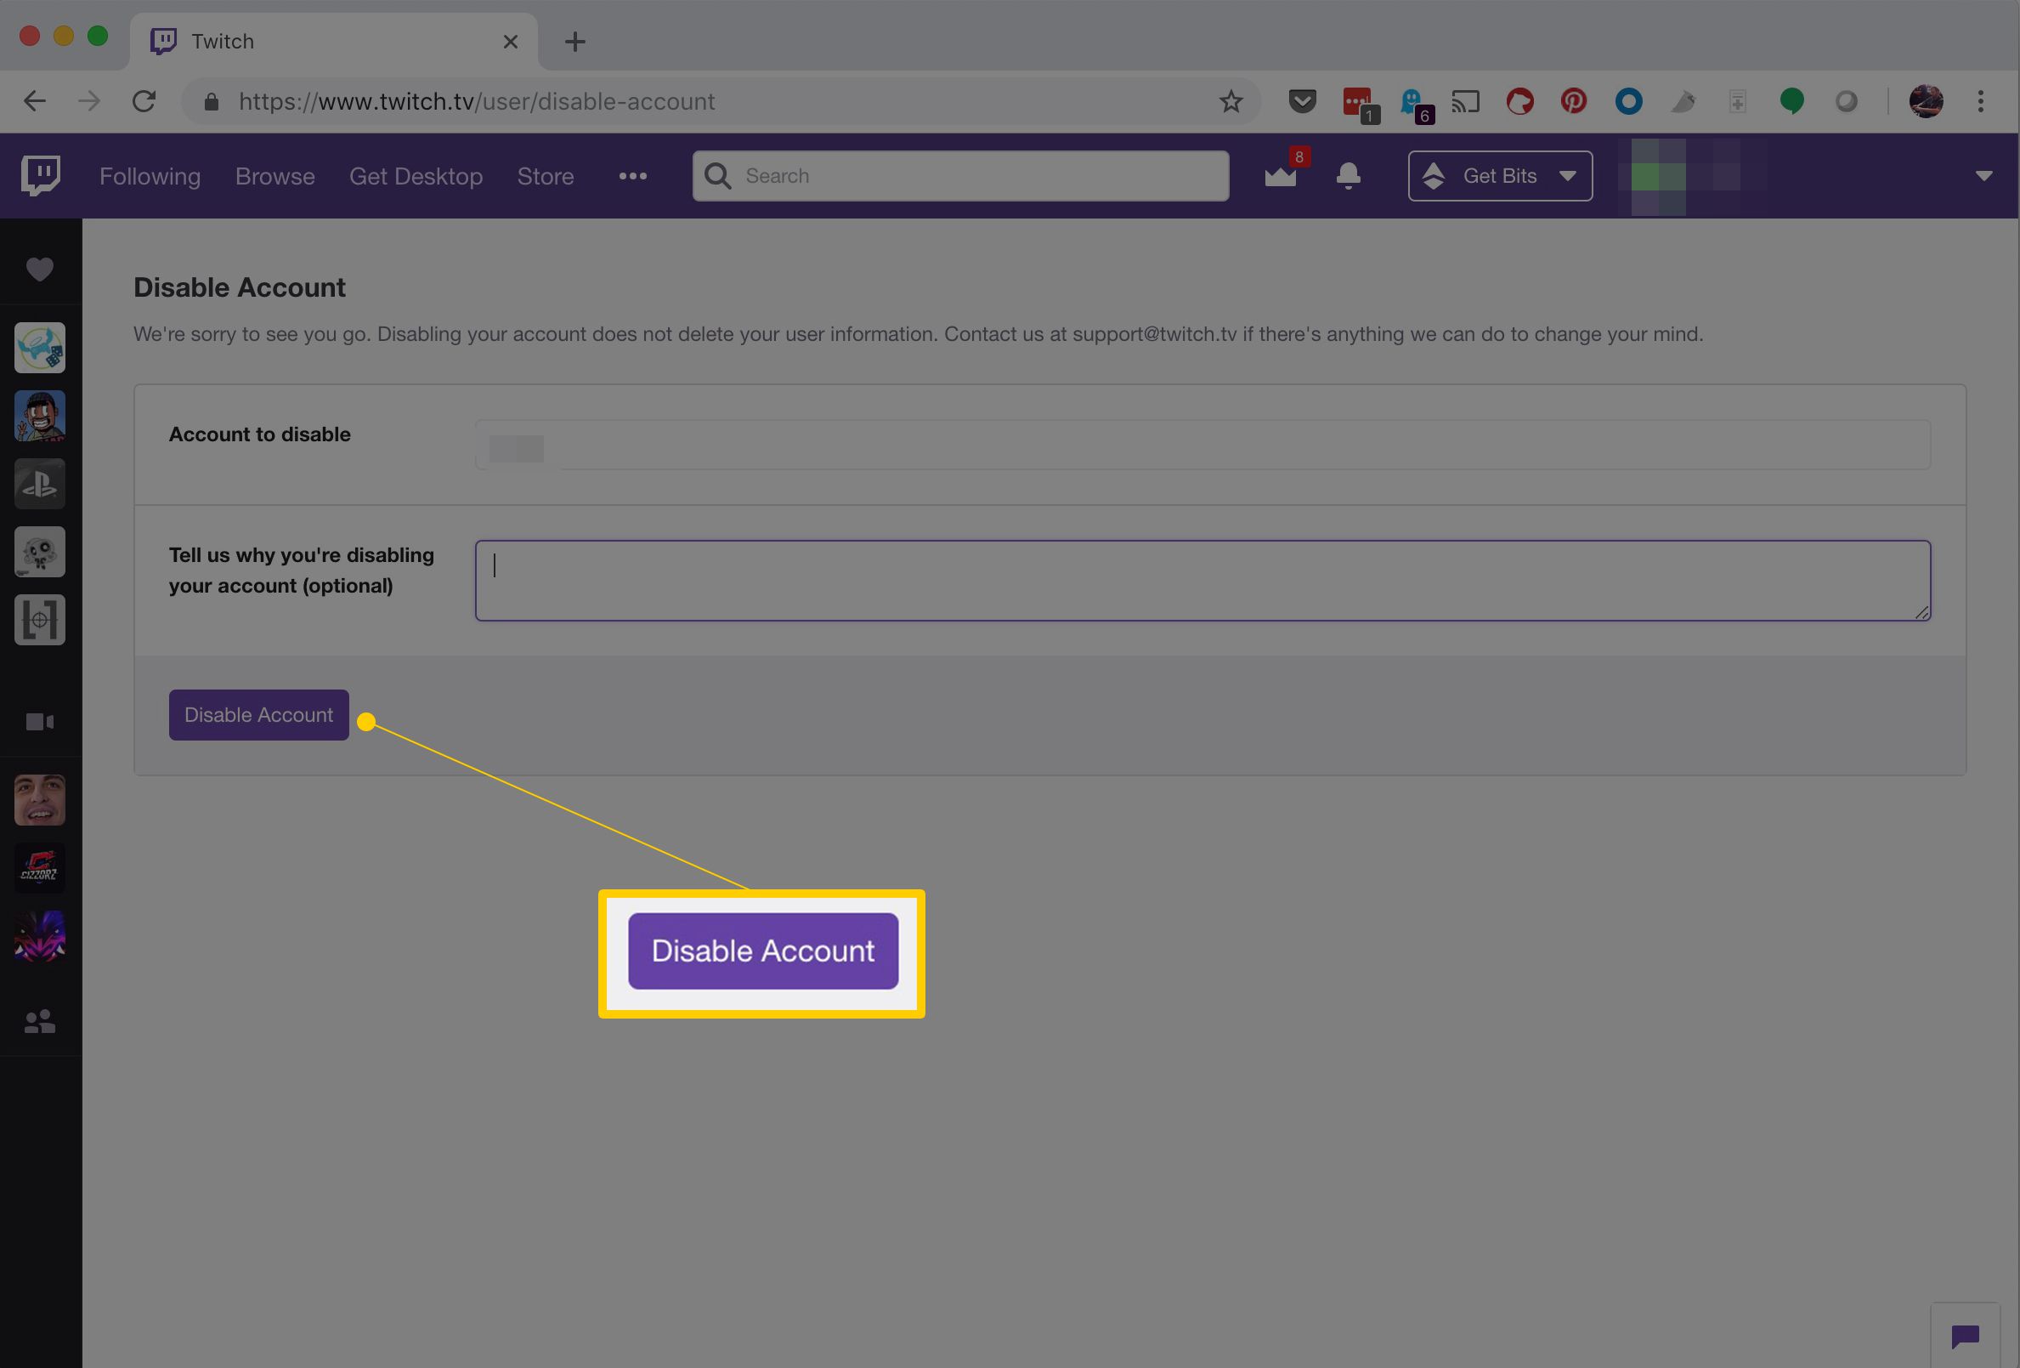Click the Browse navigation icon
The image size is (2020, 1368).
pos(274,176)
